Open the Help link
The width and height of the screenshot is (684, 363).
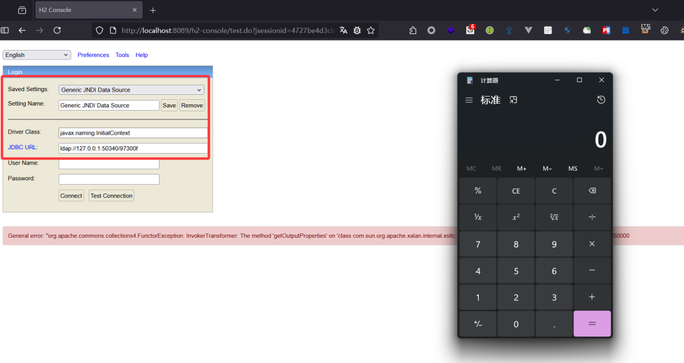pos(141,55)
